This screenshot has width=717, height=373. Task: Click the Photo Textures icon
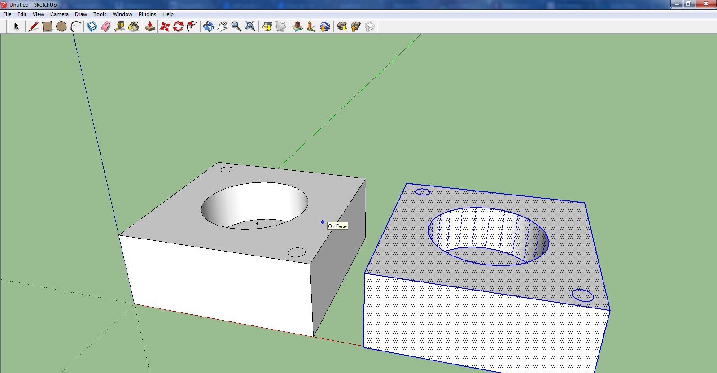311,26
